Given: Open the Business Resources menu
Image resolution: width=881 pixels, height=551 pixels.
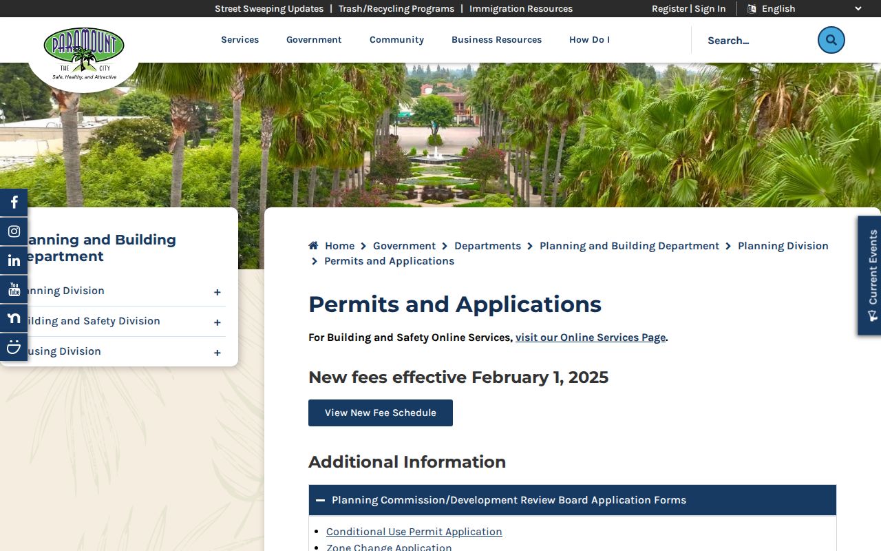Looking at the screenshot, I should point(496,40).
